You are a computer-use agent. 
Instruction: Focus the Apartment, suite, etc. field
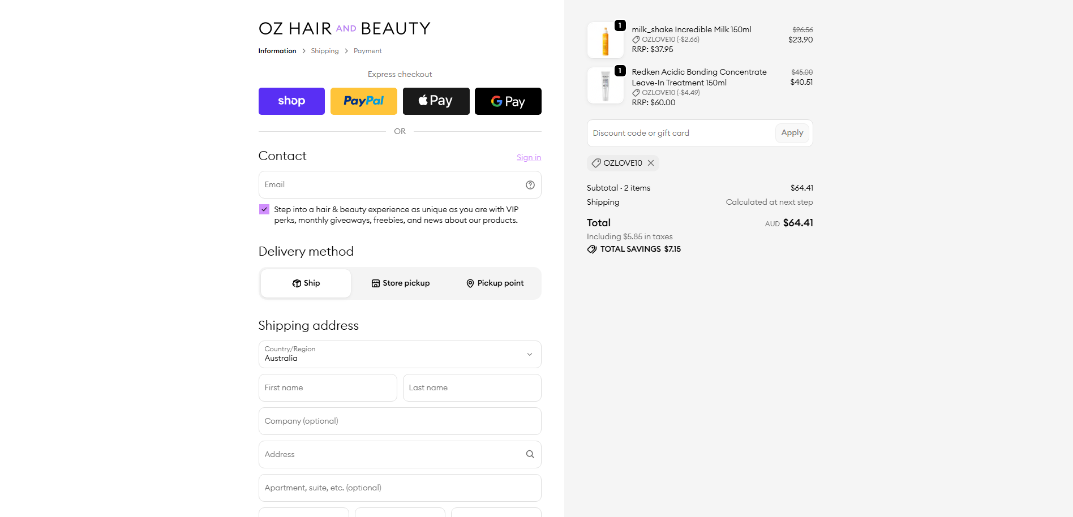pos(400,488)
